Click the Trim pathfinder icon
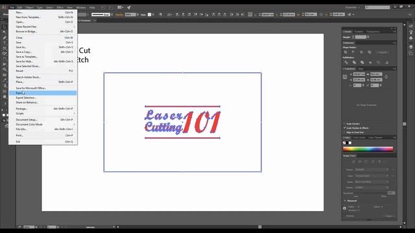 point(354,63)
